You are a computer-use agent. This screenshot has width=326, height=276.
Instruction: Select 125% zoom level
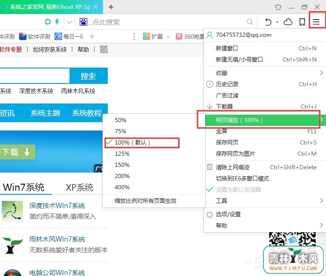pyautogui.click(x=154, y=154)
